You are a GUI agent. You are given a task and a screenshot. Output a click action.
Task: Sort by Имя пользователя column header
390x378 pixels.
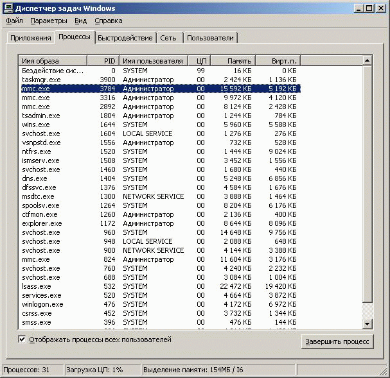[153, 61]
